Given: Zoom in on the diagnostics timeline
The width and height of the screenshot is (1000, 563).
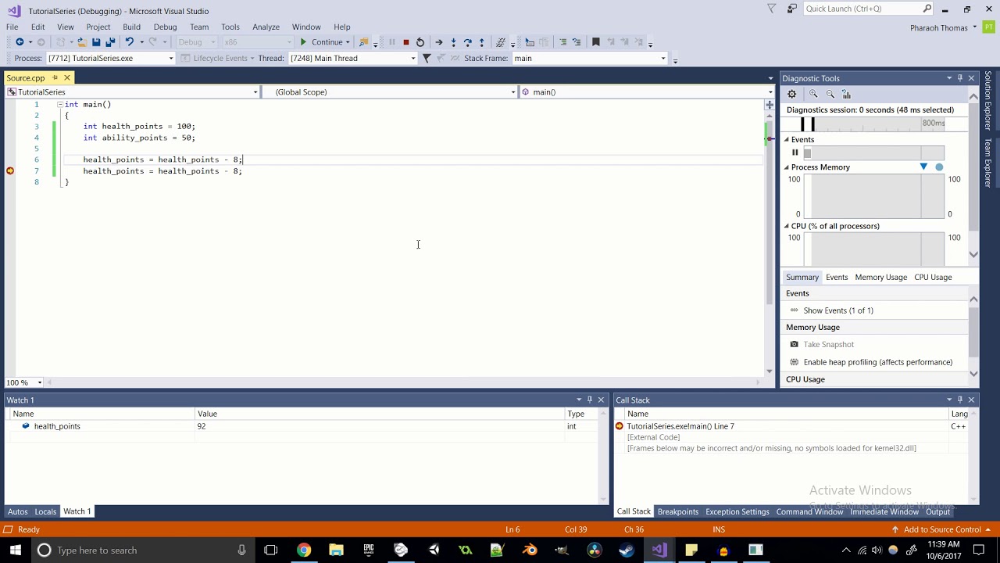Looking at the screenshot, I should (x=813, y=94).
